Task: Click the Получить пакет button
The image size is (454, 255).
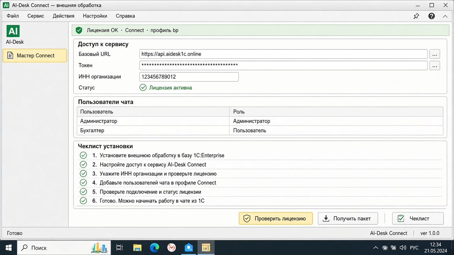Action: pyautogui.click(x=348, y=219)
